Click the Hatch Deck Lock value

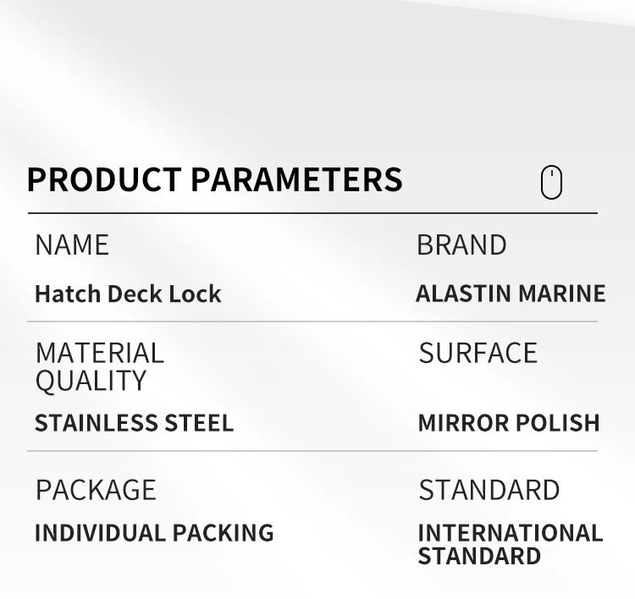pyautogui.click(x=128, y=294)
